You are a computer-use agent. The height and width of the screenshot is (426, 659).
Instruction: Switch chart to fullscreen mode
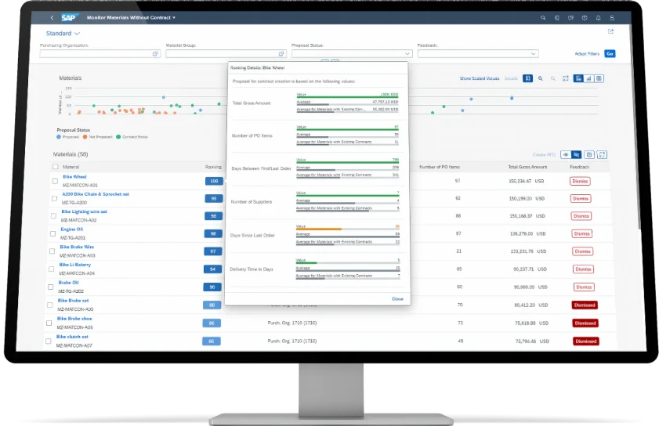pos(565,78)
